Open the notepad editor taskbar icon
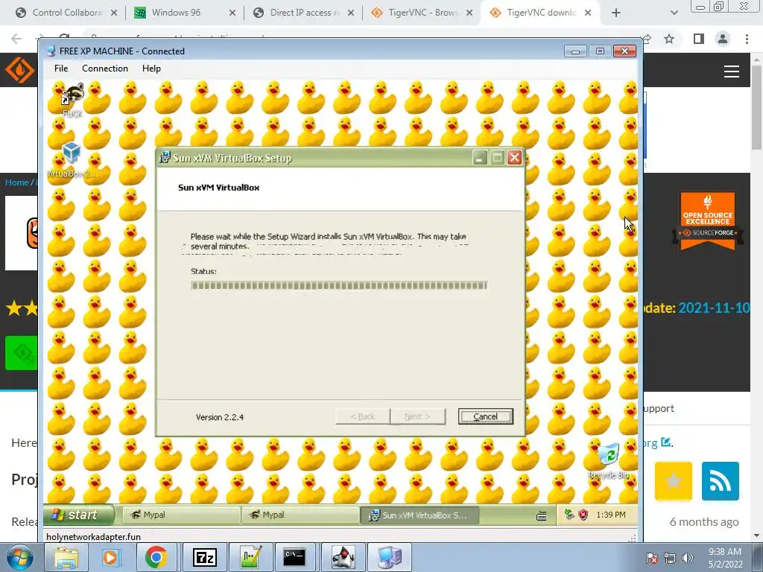Image resolution: width=763 pixels, height=572 pixels. pyautogui.click(x=250, y=557)
